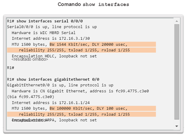Click the standalone 'R1#' prompt
The width and height of the screenshot is (186, 136).
[11, 68]
